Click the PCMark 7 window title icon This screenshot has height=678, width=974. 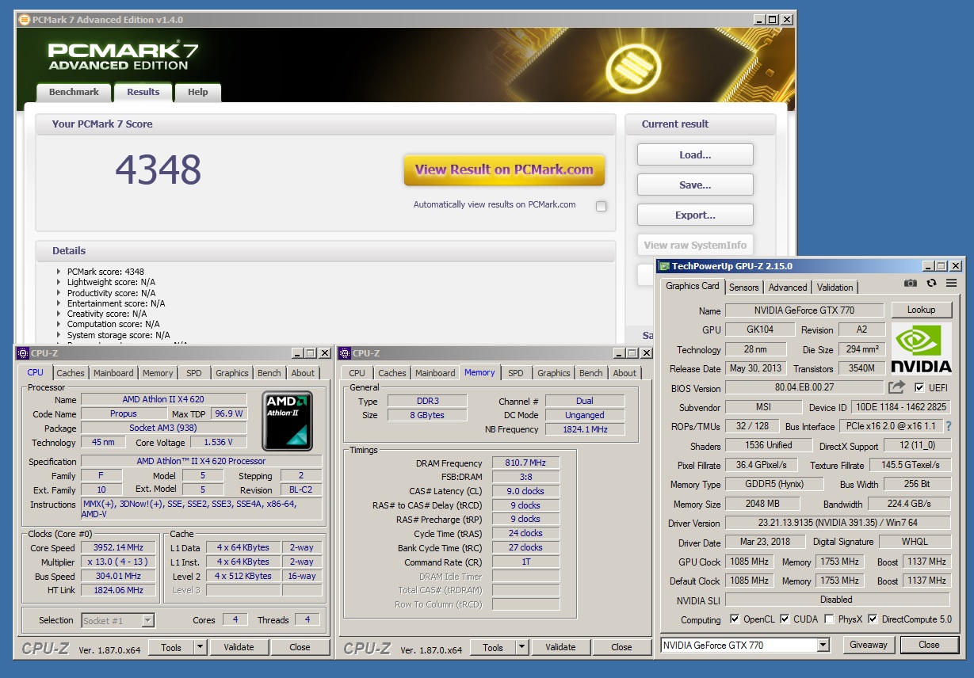24,19
